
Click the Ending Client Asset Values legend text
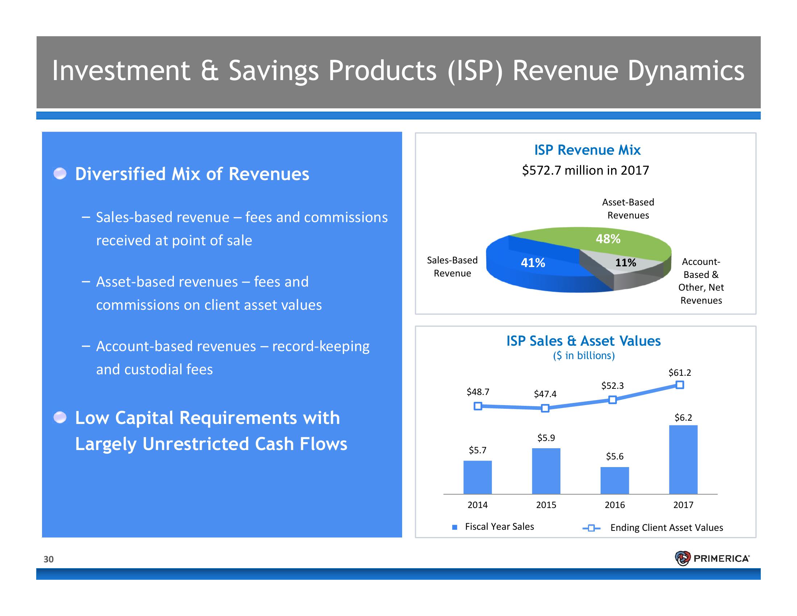pyautogui.click(x=667, y=528)
